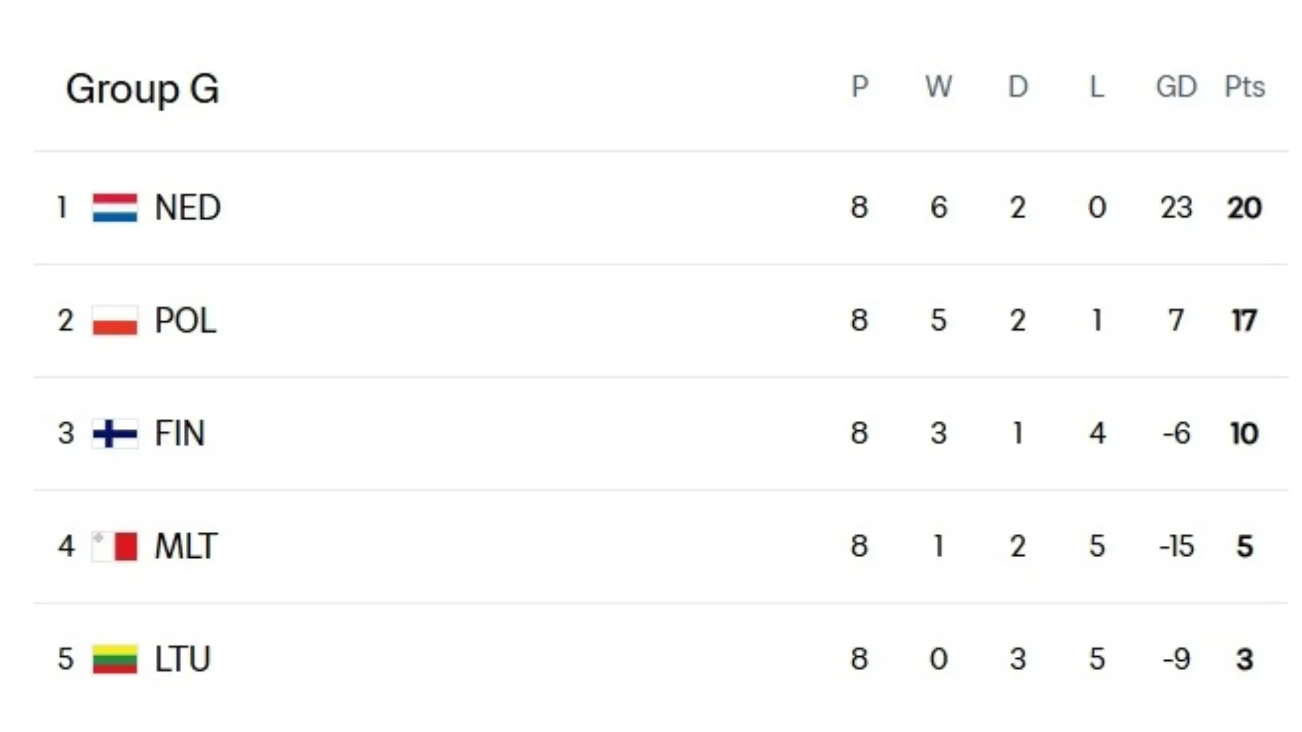Click Malta's -15 goal difference
Image resolution: width=1302 pixels, height=732 pixels.
point(1176,546)
